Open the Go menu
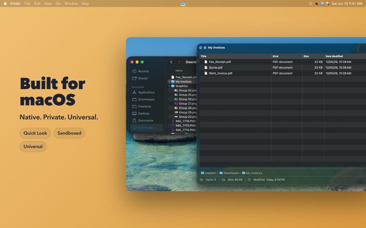Viewport: 366px width, 228px height. 58,4
